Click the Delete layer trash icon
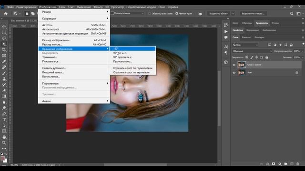Viewport: 305px width, 171px height. tap(297, 164)
